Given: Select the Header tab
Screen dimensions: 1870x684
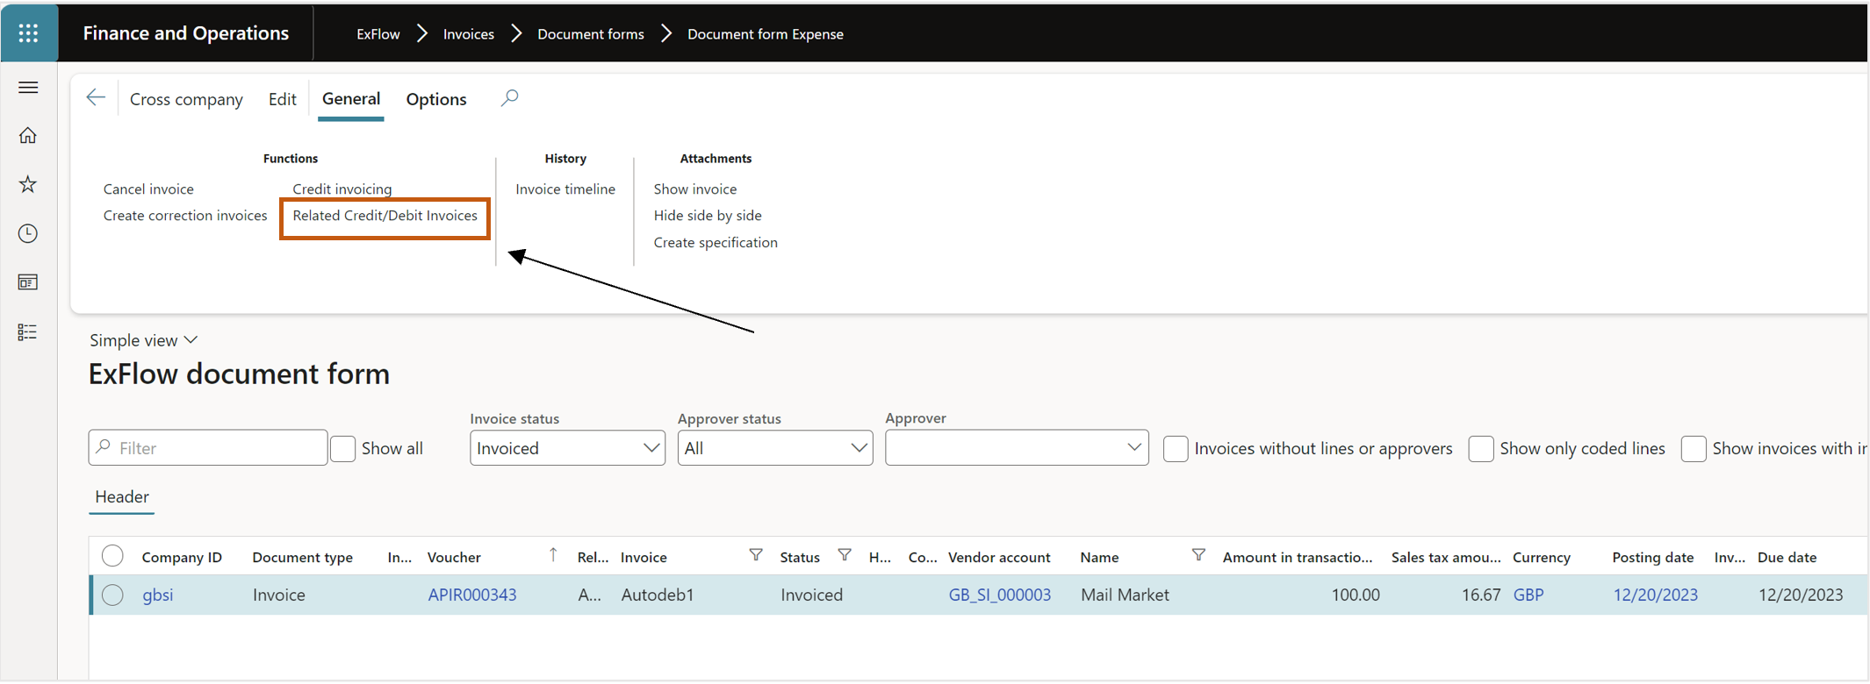Looking at the screenshot, I should [x=122, y=496].
